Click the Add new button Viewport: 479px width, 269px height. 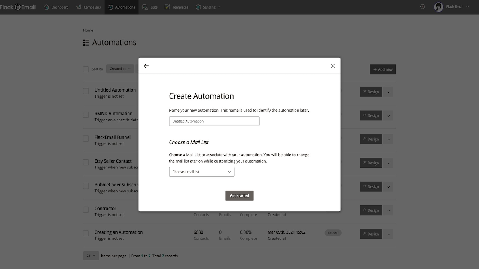click(x=382, y=69)
